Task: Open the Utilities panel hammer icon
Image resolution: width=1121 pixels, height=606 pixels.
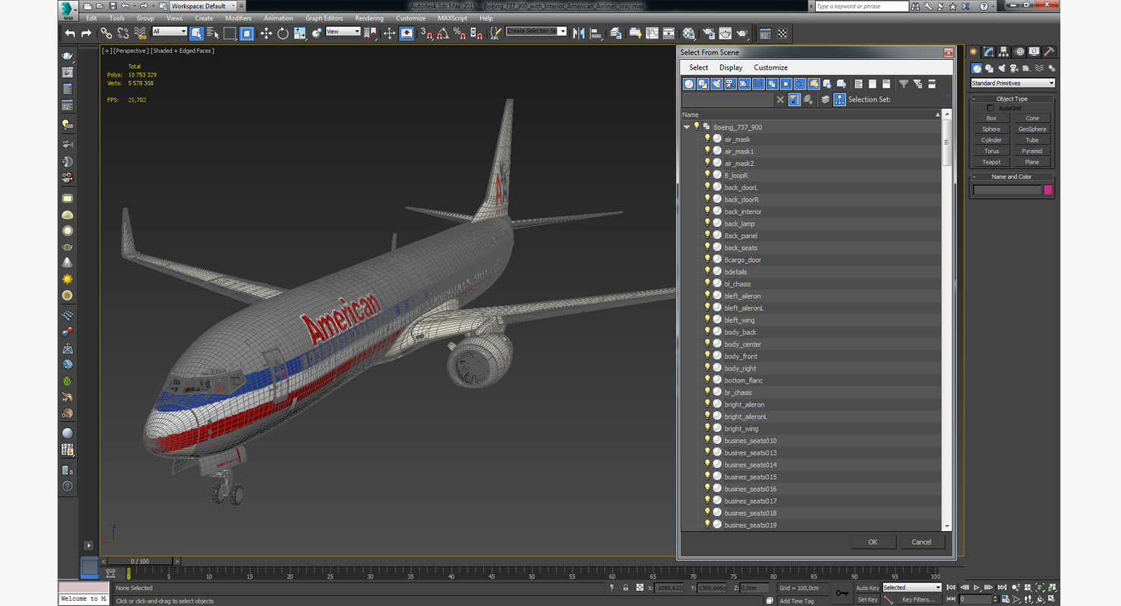Action: [x=1049, y=52]
